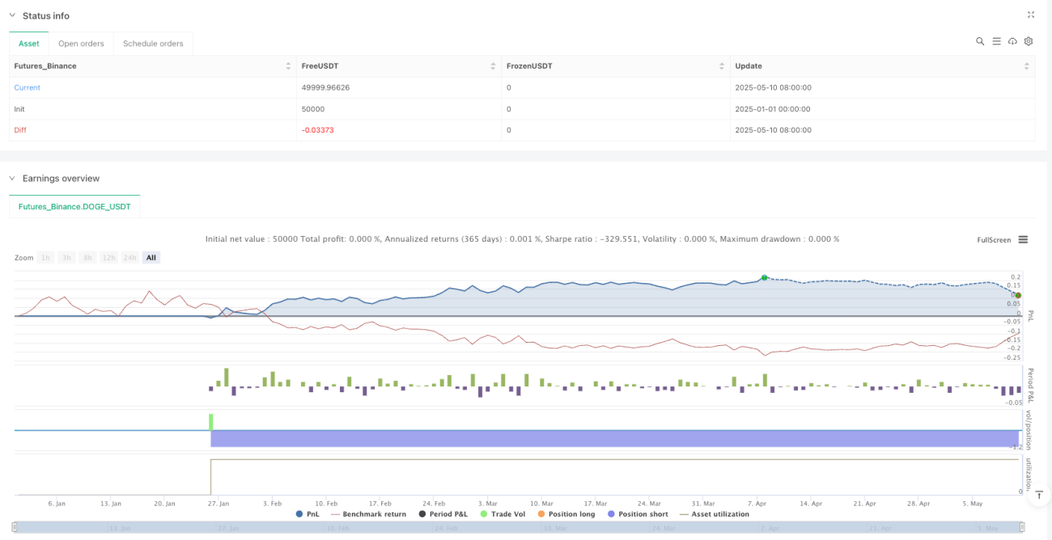
Task: Select the All zoom range button
Action: (151, 258)
